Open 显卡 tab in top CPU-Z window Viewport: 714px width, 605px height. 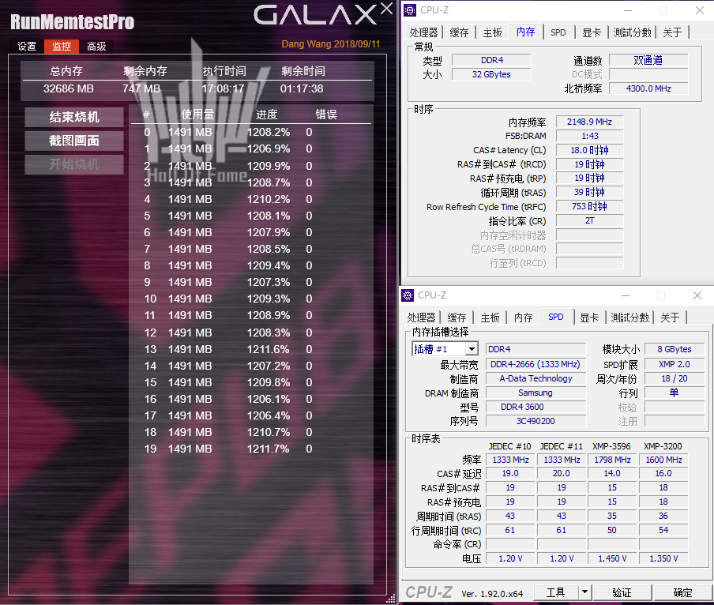(592, 32)
